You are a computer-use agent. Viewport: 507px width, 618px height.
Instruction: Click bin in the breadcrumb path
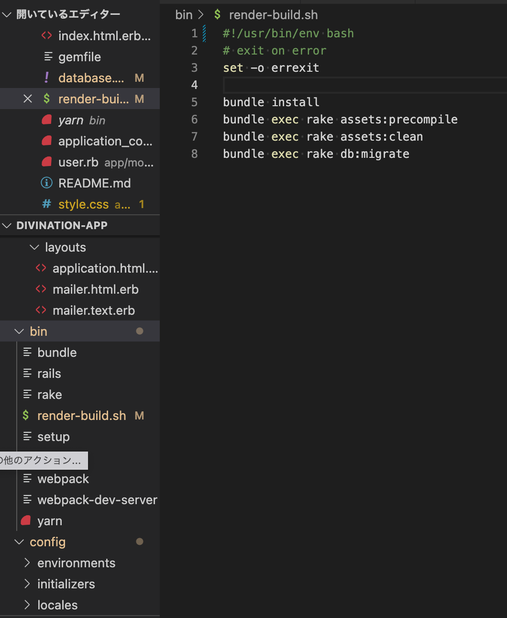[184, 15]
